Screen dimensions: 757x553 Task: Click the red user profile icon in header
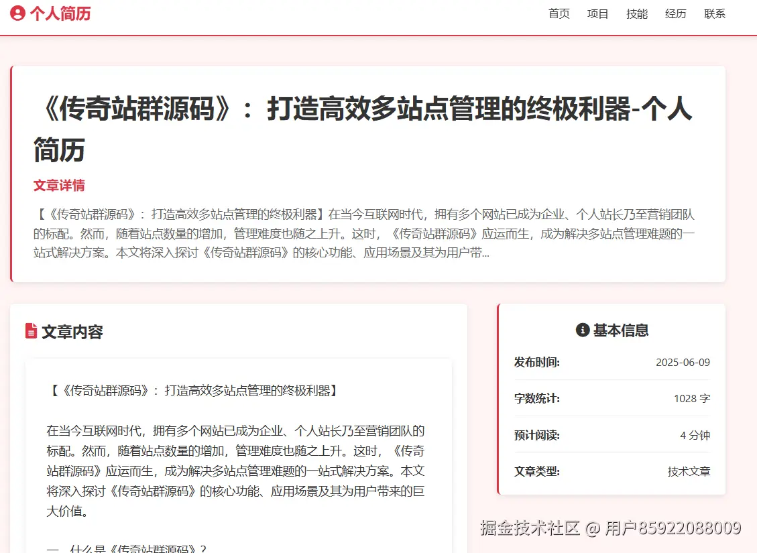[x=18, y=13]
